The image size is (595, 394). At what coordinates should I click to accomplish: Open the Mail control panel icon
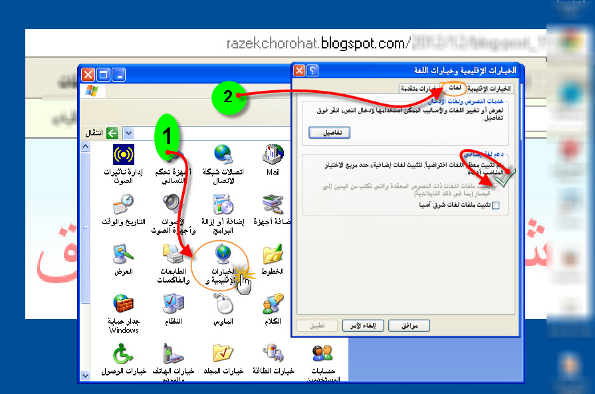pos(273,155)
